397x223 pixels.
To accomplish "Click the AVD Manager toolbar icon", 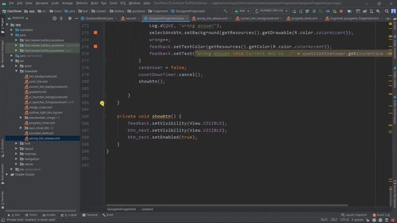I will pos(372,11).
